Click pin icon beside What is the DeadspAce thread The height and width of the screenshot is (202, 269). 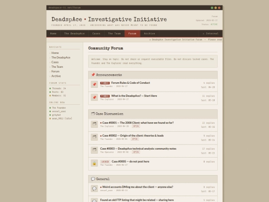pyautogui.click(x=94, y=97)
